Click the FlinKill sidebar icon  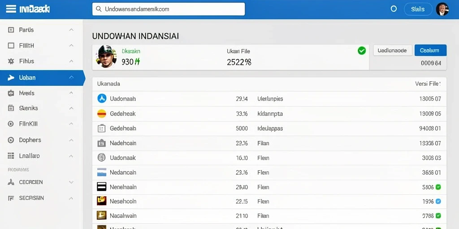click(x=11, y=124)
